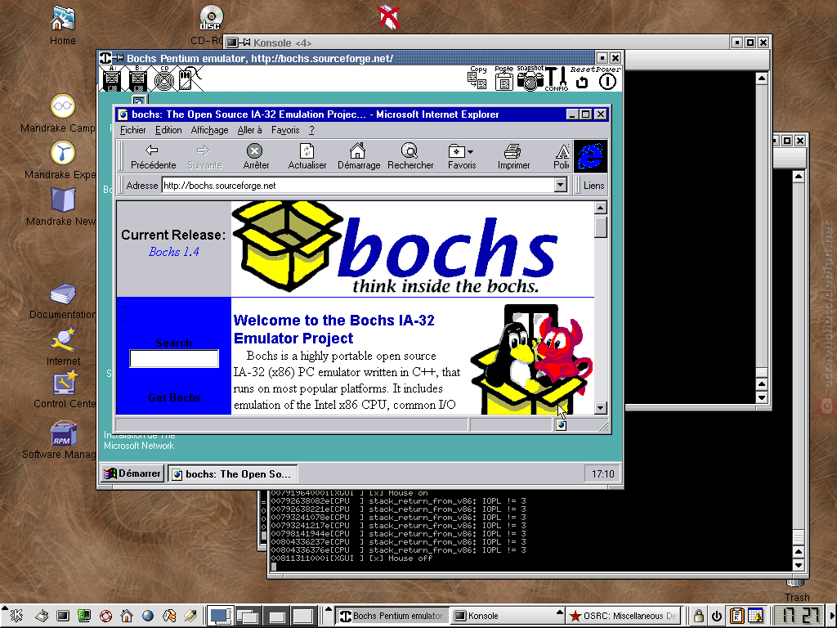Select OSRC: Miscellaneous taskbar entry

click(x=624, y=616)
